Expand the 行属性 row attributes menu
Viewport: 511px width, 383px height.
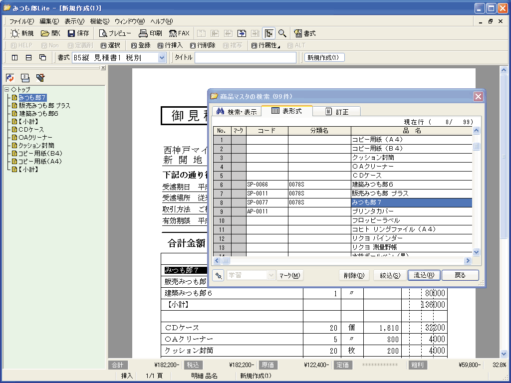point(266,45)
